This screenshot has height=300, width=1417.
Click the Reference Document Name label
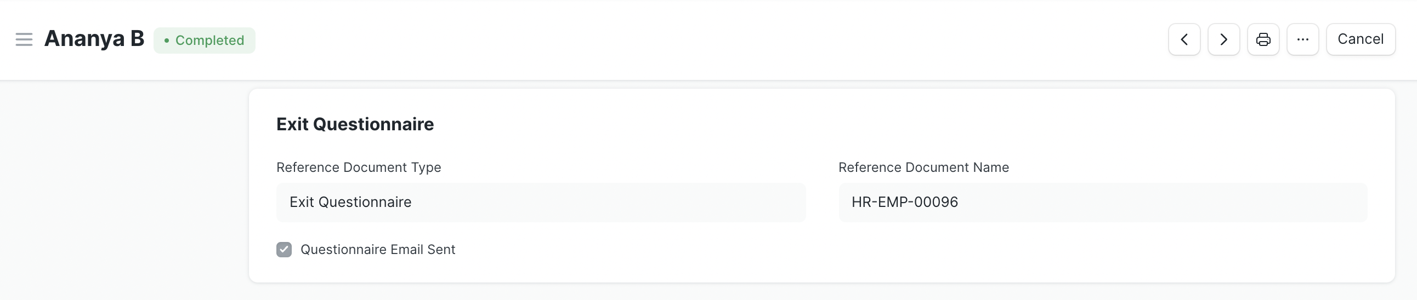923,168
